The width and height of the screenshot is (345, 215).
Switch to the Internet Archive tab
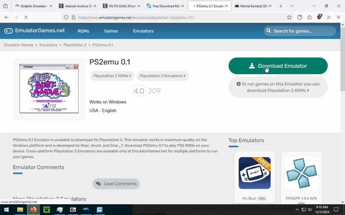click(78, 6)
